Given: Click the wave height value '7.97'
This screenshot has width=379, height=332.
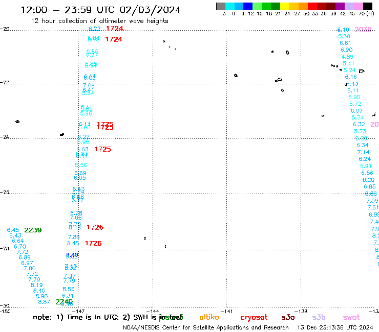Looking at the screenshot, I should pos(70,276).
